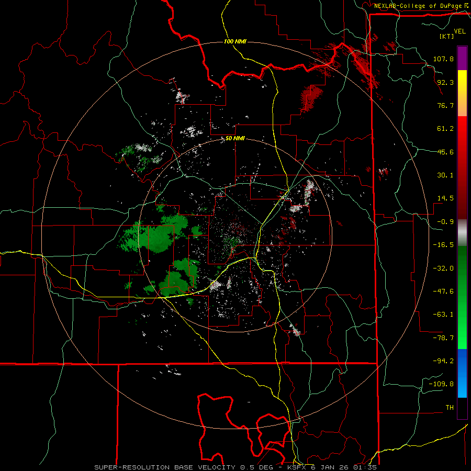Image resolution: width=471 pixels, height=471 pixels.
Task: Click the 100 NMI range ring label
Action: [x=235, y=41]
